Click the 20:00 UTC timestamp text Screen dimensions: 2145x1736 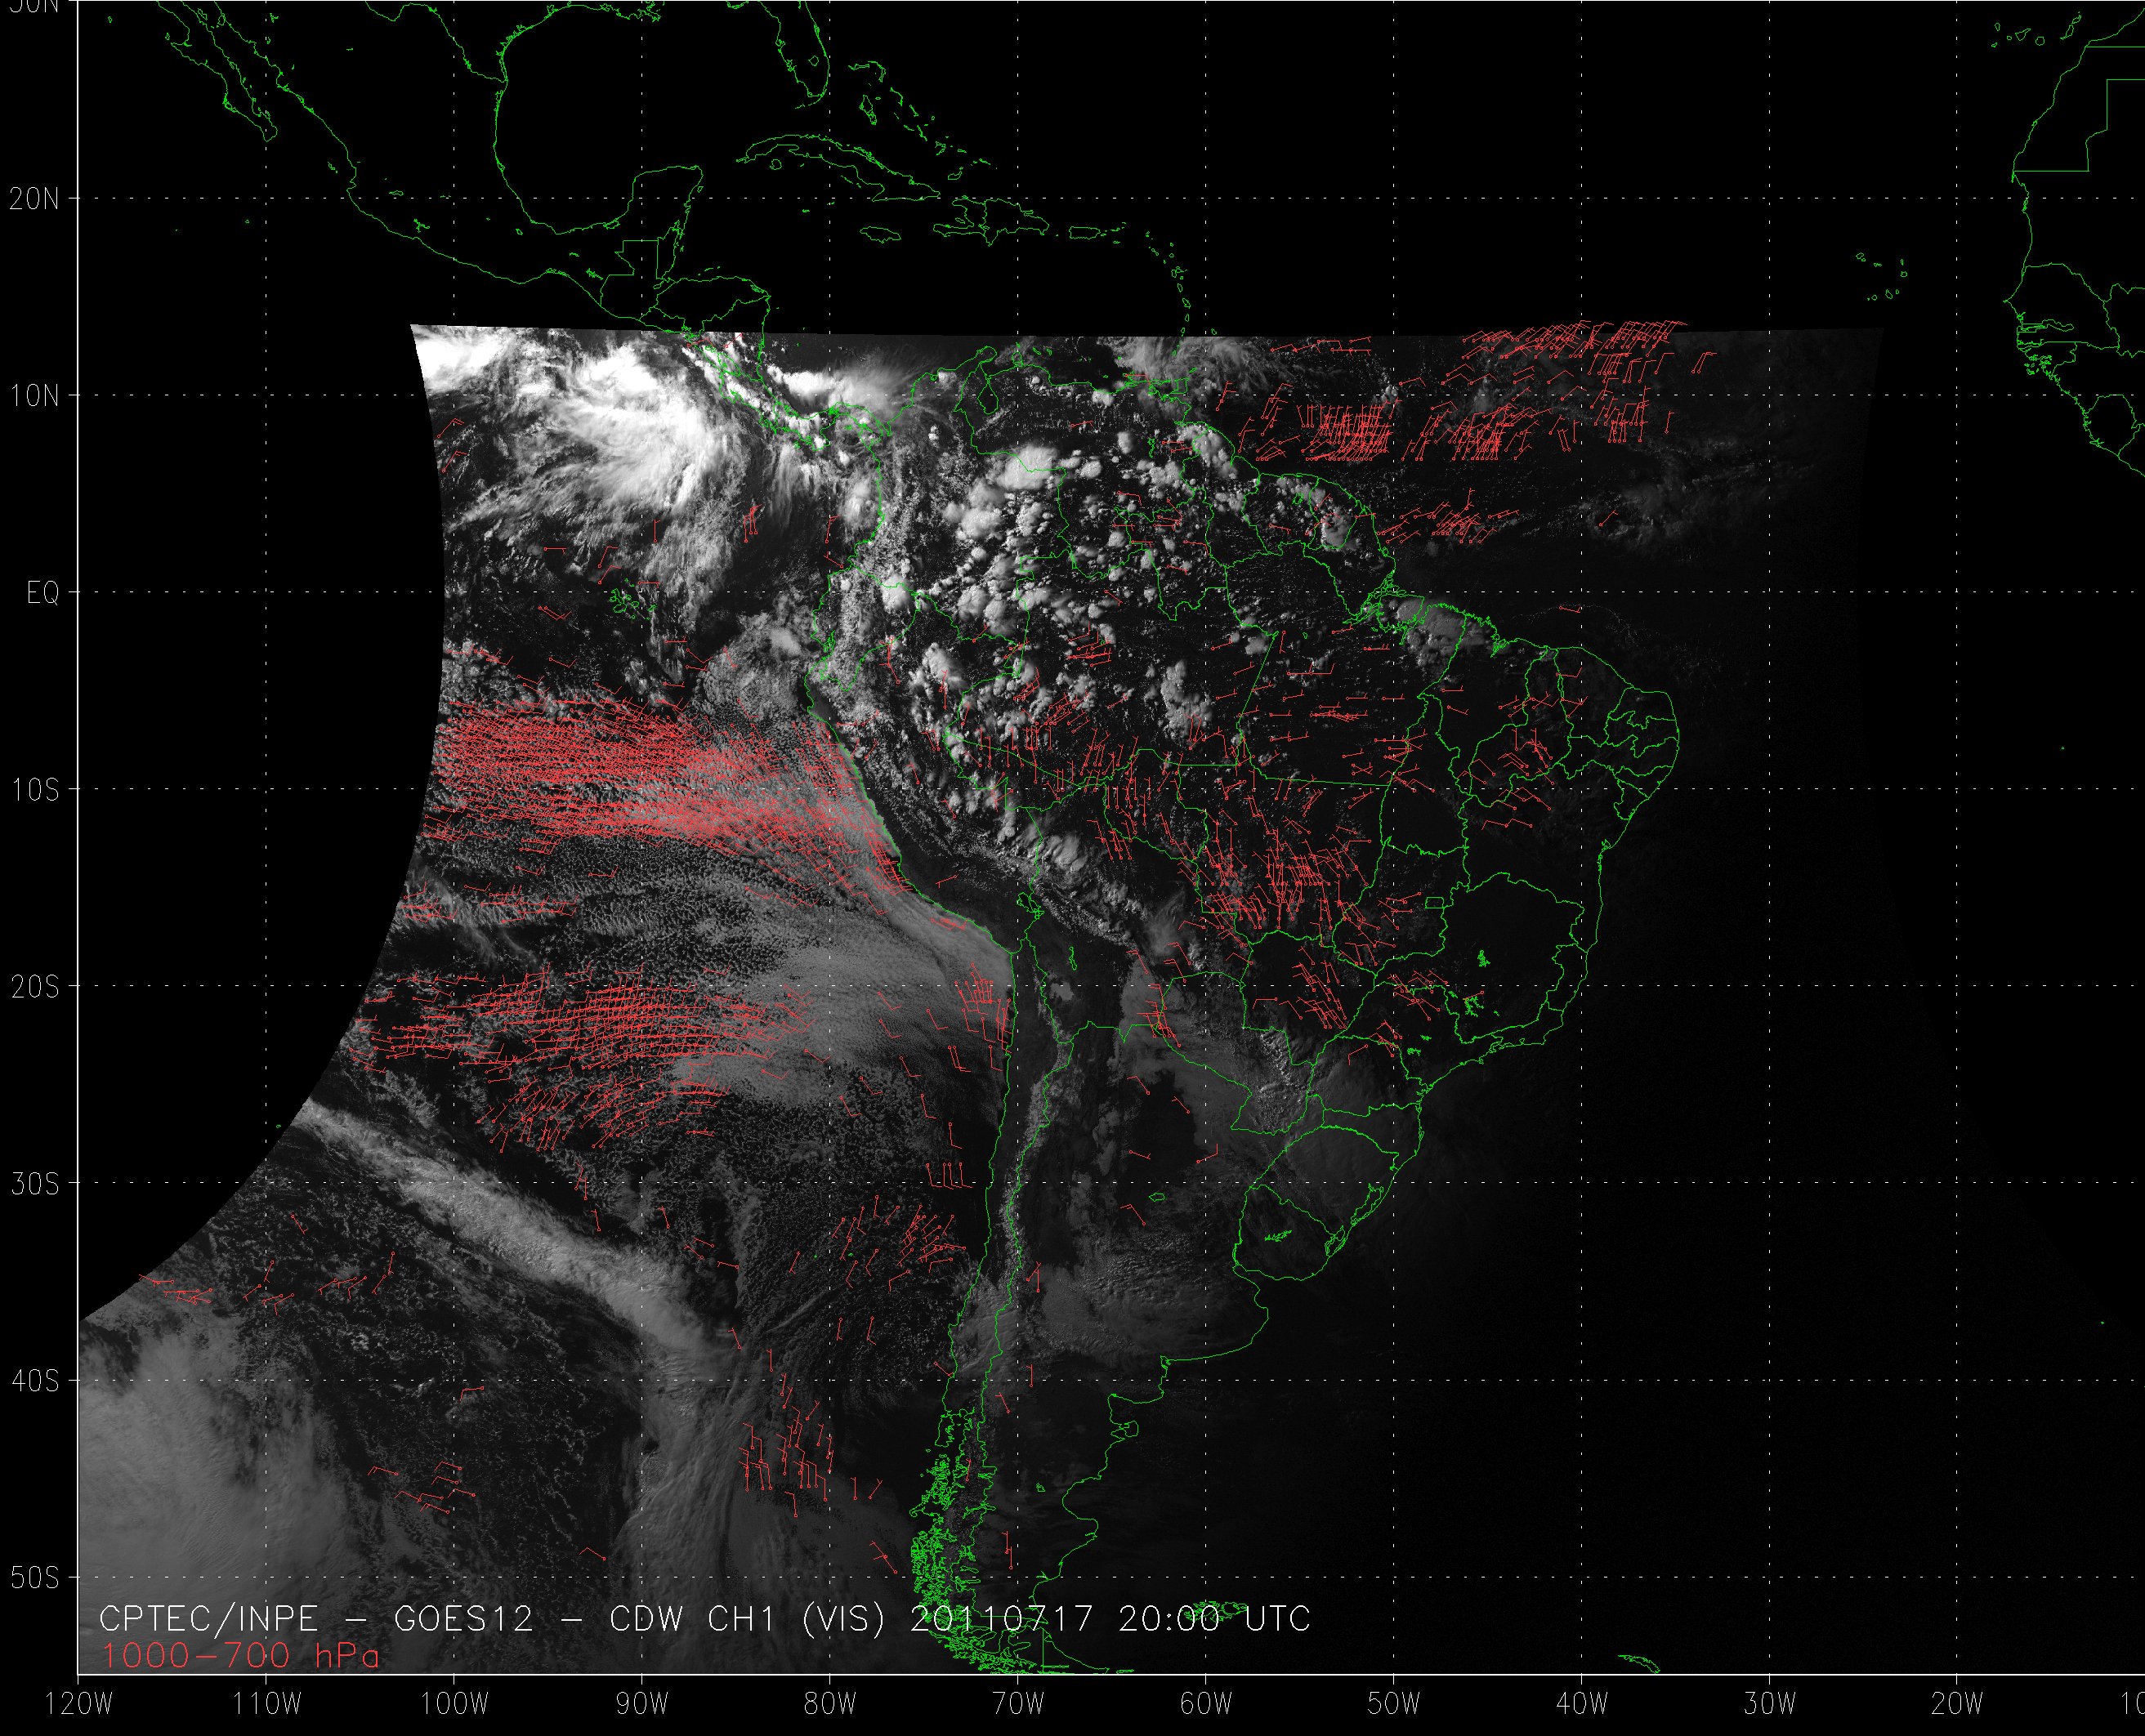(x=1214, y=1619)
